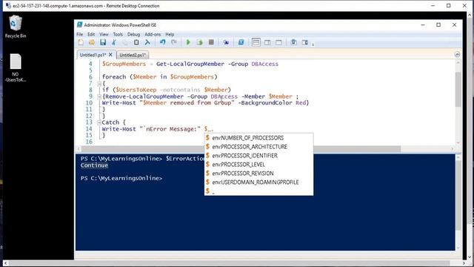This screenshot has height=267, width=474.
Task: Minimize the PowerShell ISE window
Action: pyautogui.click(x=423, y=24)
